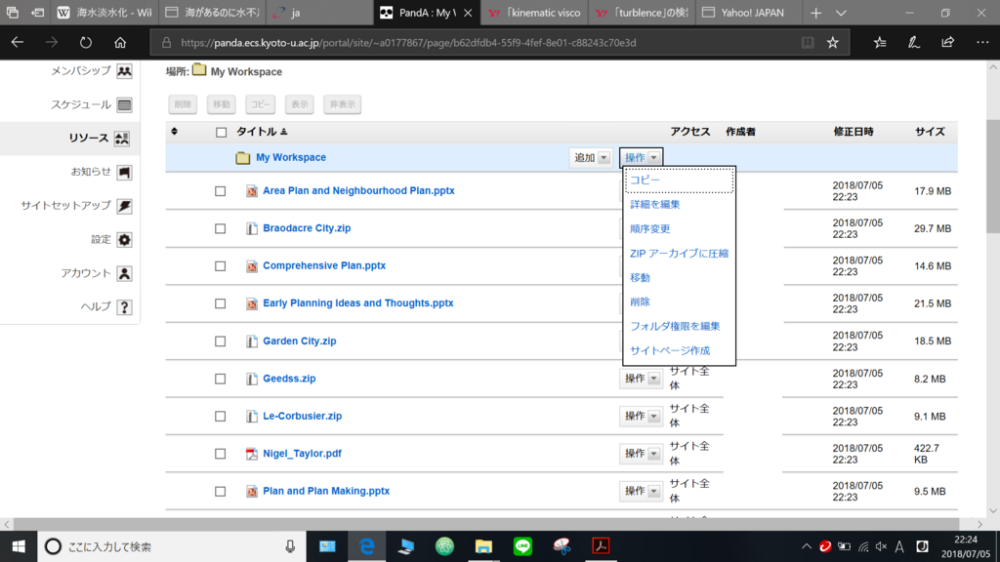Open File Explorer in taskbar
Viewport: 1000px width, 562px height.
[483, 546]
